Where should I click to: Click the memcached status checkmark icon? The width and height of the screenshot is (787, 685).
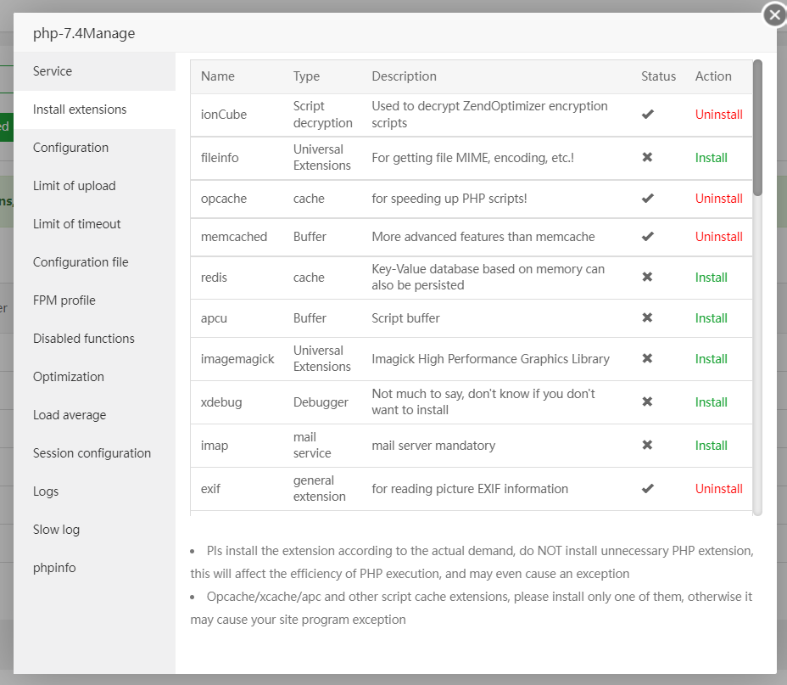coord(648,237)
